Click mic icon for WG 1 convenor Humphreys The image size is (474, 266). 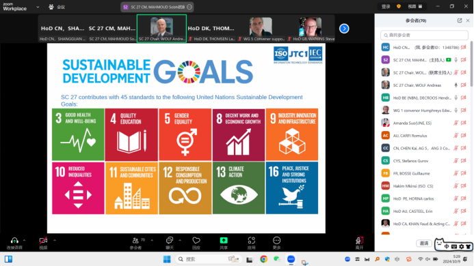click(x=456, y=110)
